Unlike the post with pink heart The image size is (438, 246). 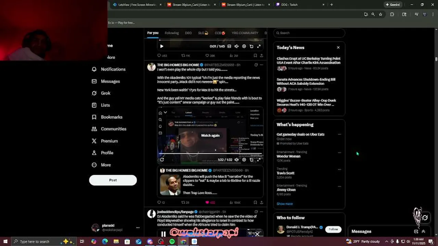point(210,203)
